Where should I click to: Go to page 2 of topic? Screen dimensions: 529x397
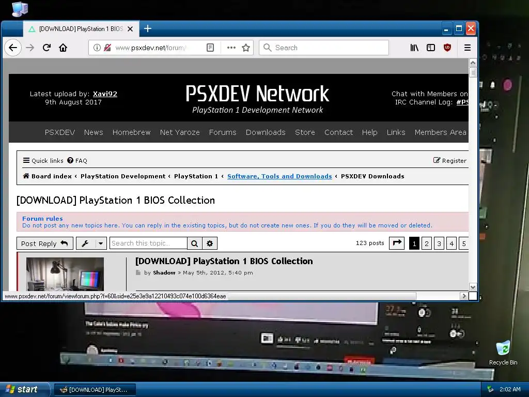coord(426,243)
